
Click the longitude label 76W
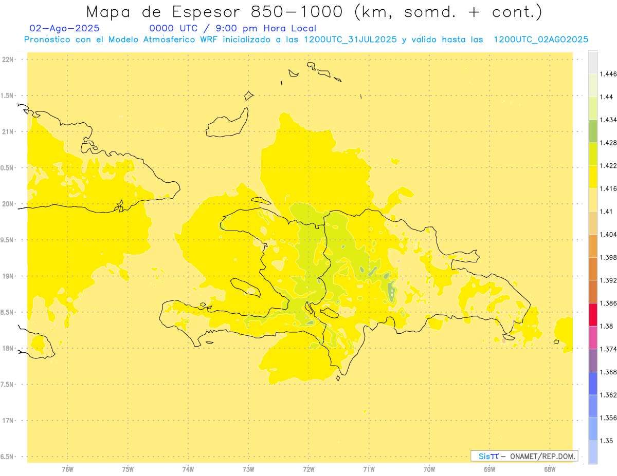pyautogui.click(x=67, y=469)
